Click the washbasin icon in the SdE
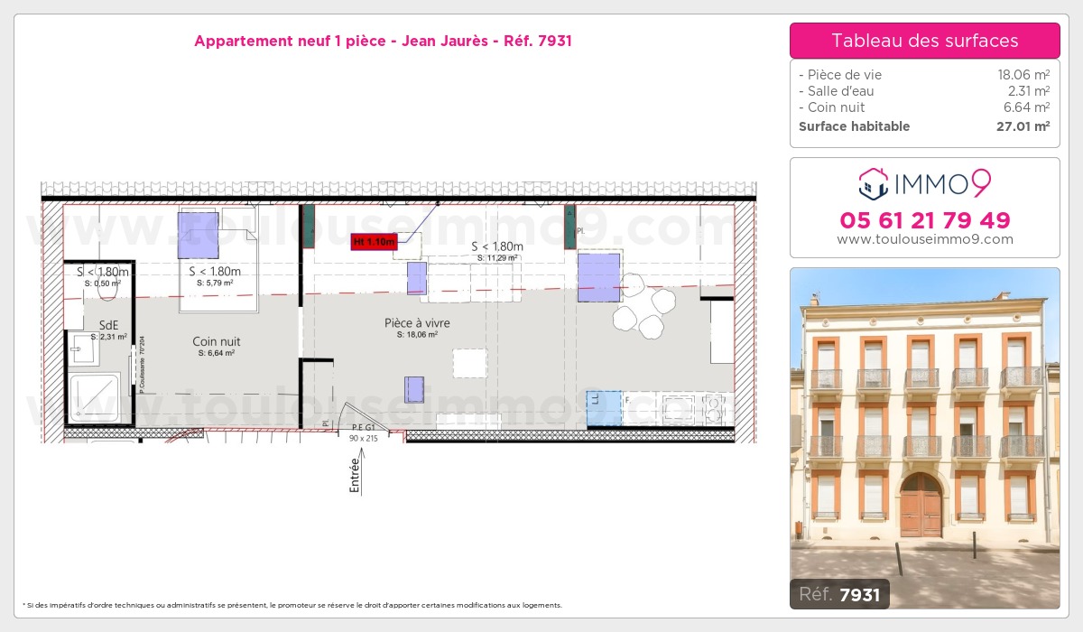This screenshot has height=632, width=1083. [85, 349]
